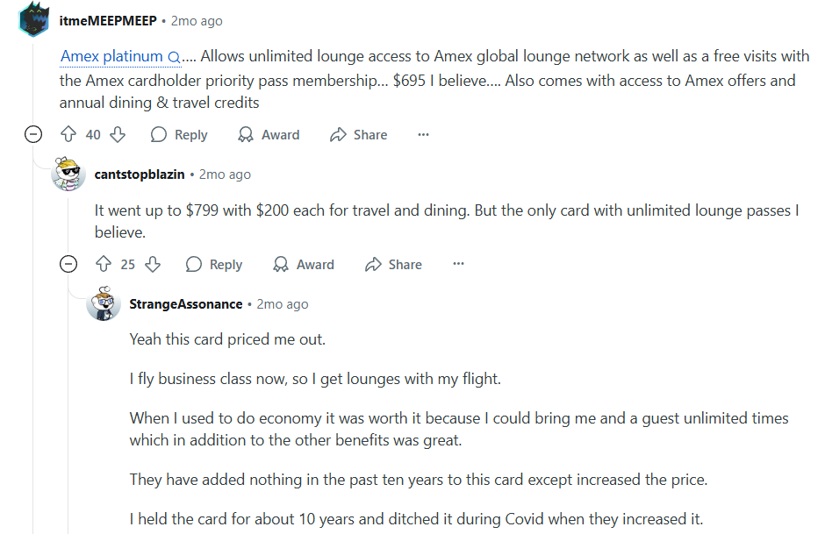825x534 pixels.
Task: Upvote itmeMEEPMEEP's Amex platinum comment
Action: tap(68, 134)
